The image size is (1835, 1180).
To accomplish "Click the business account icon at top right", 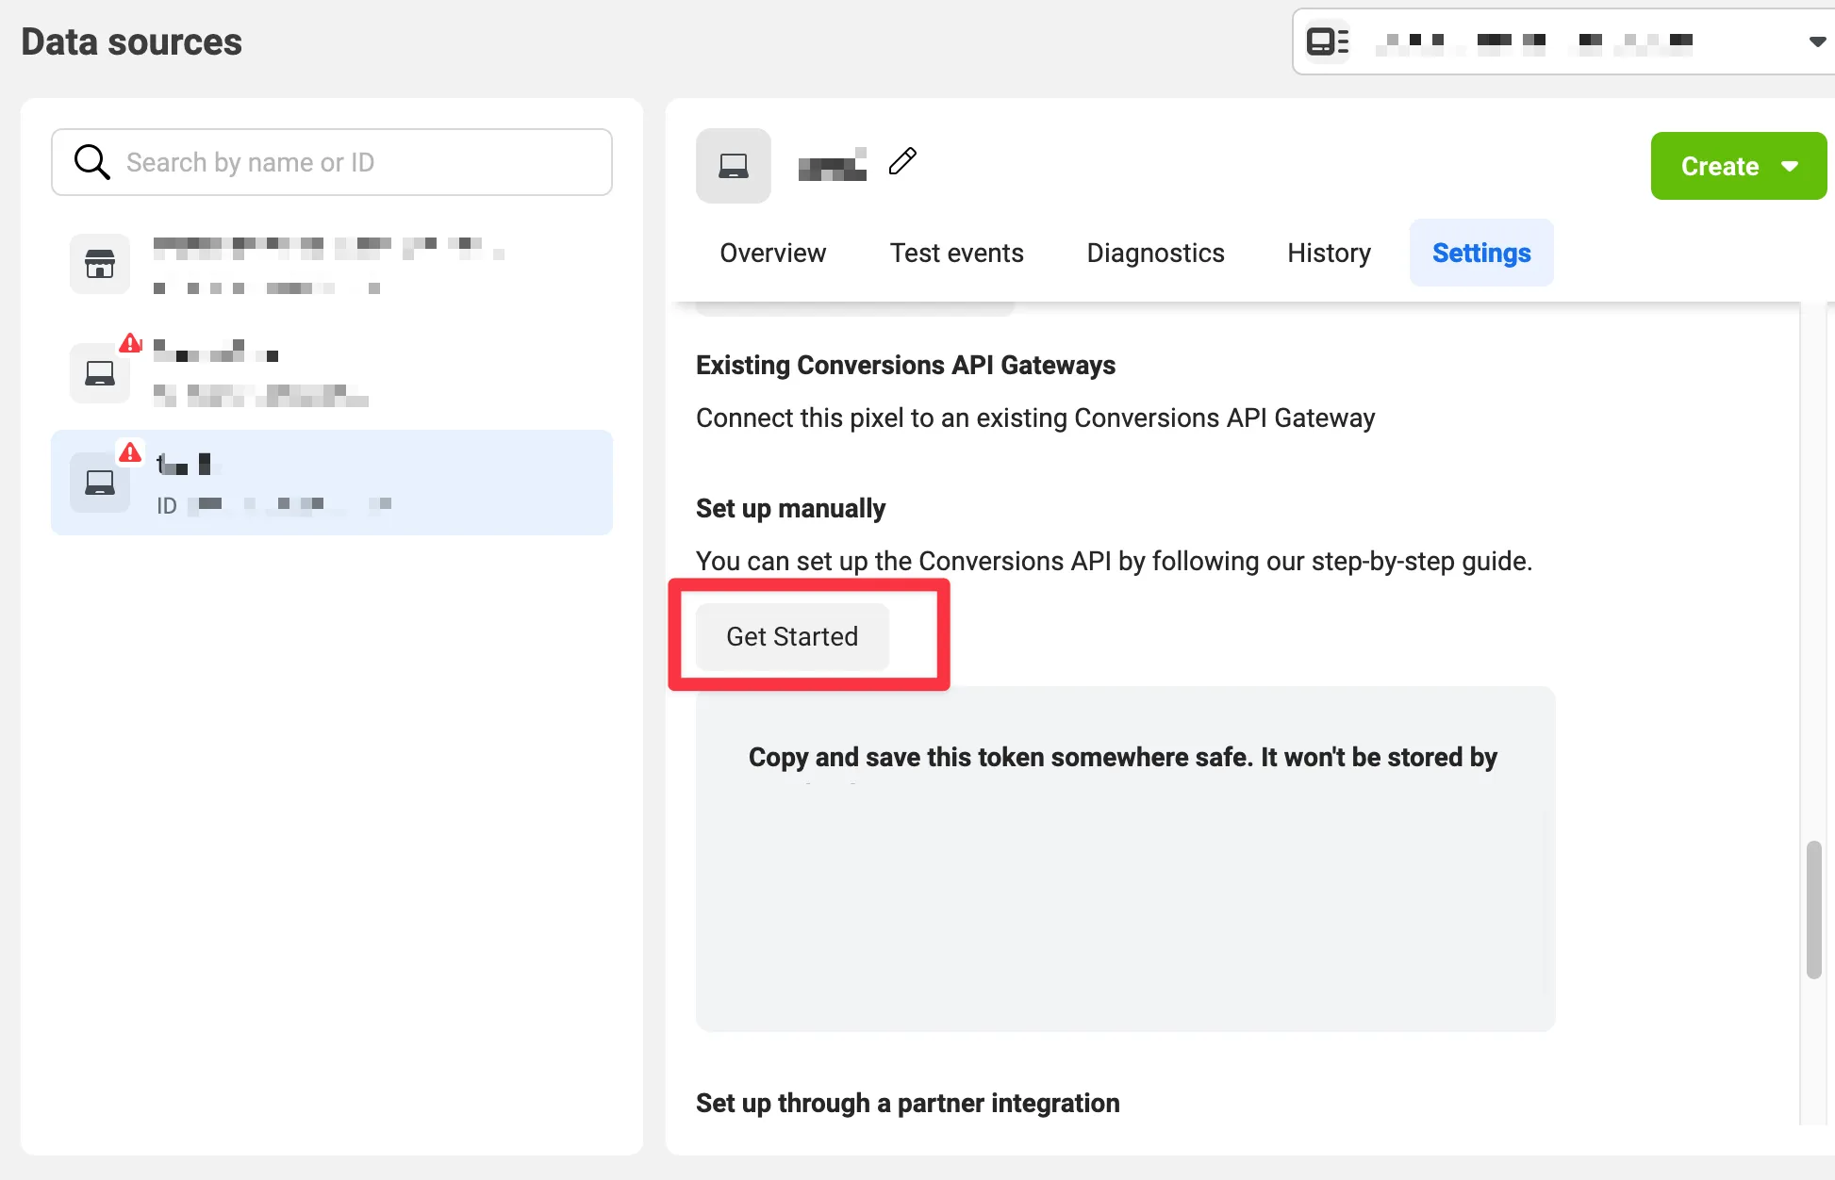I will coord(1327,41).
